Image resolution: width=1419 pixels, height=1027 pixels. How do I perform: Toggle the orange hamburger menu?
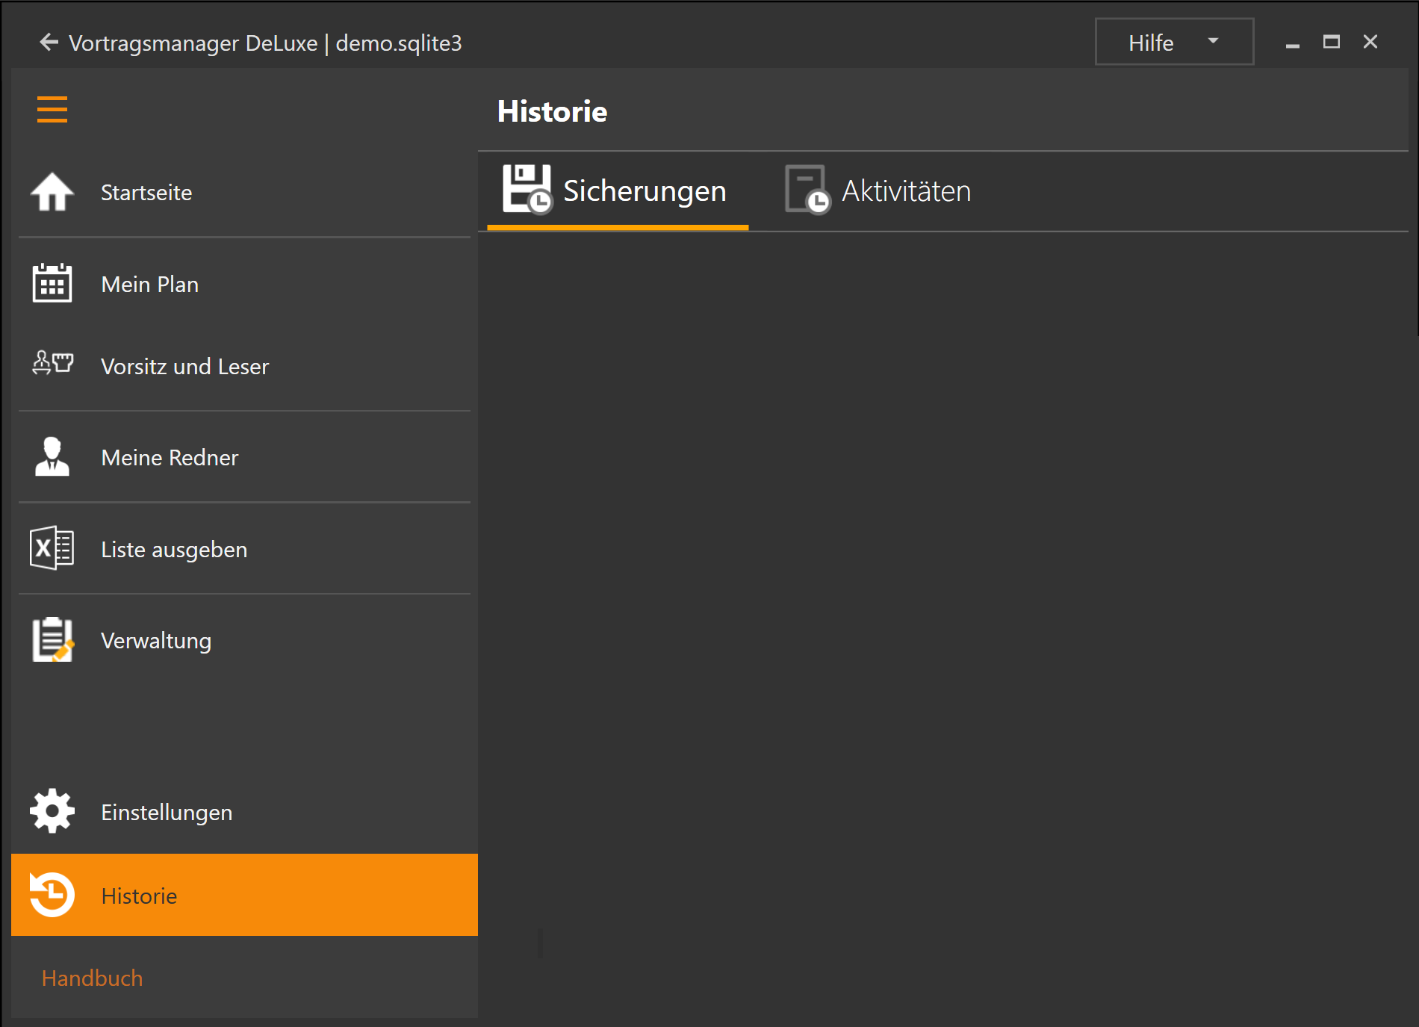tap(52, 109)
